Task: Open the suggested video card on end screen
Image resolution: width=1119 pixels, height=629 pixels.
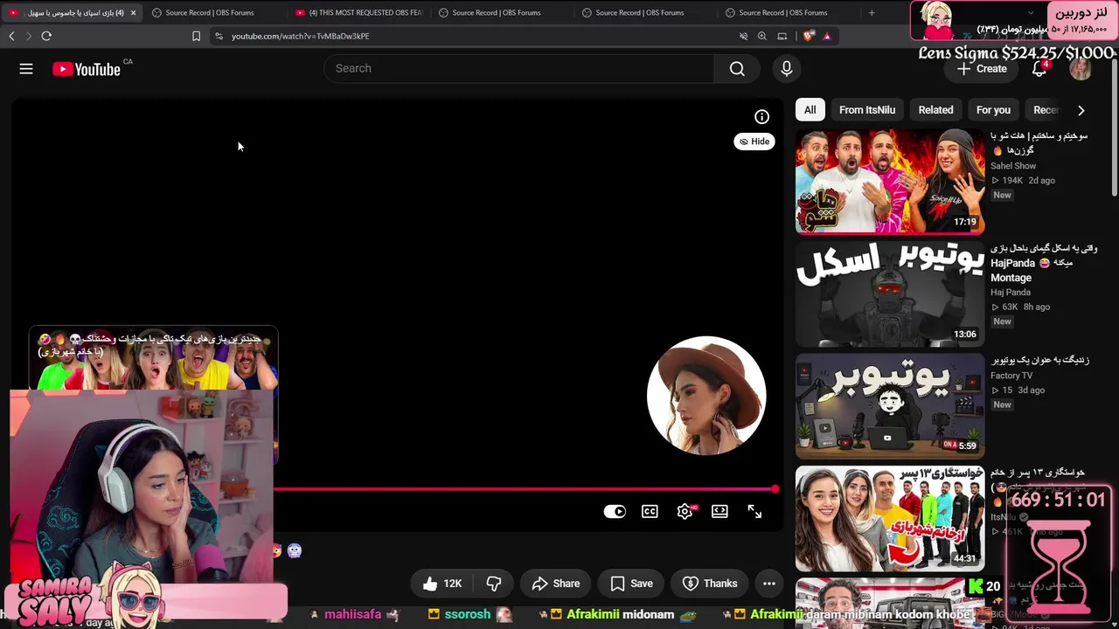Action: [153, 357]
